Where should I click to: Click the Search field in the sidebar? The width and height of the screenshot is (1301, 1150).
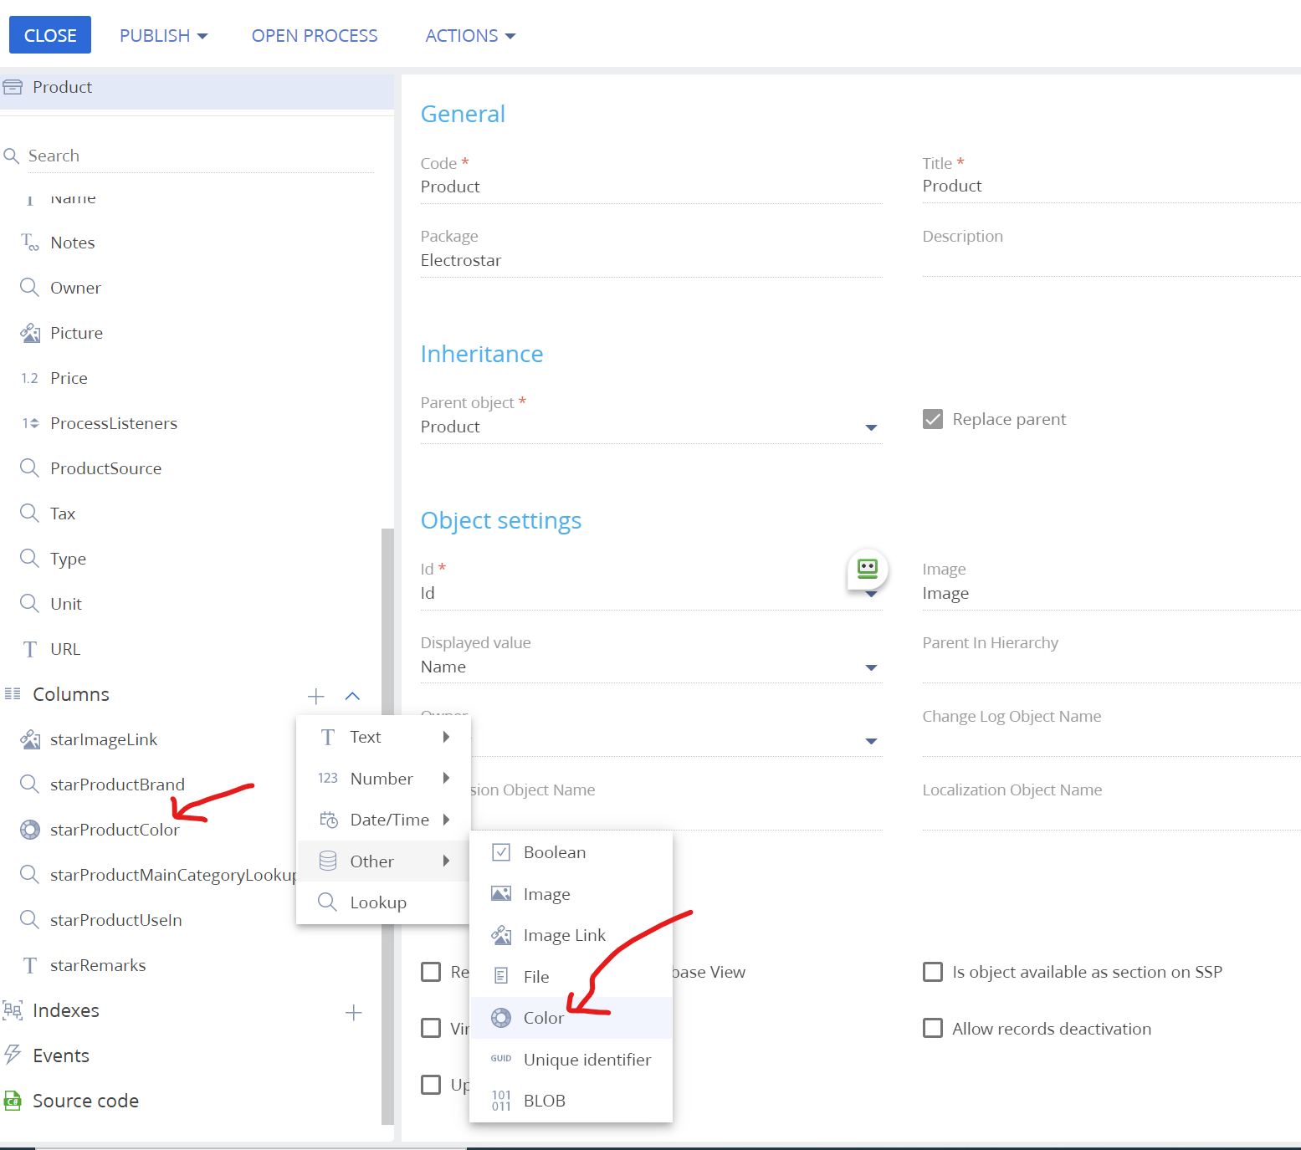[x=125, y=155]
